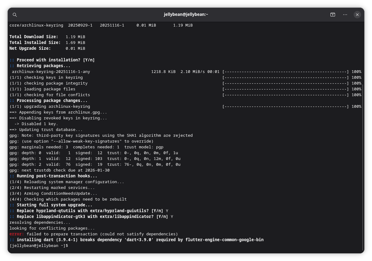Viewport: 372px width, 261px height.
Task: Select the Total Download Size value
Action: 75,37
